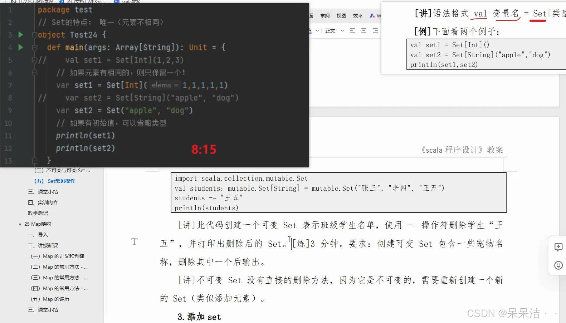Viewport: 566px width, 323px height.
Task: Click line number 7 in editor gutter
Action: tap(10, 85)
